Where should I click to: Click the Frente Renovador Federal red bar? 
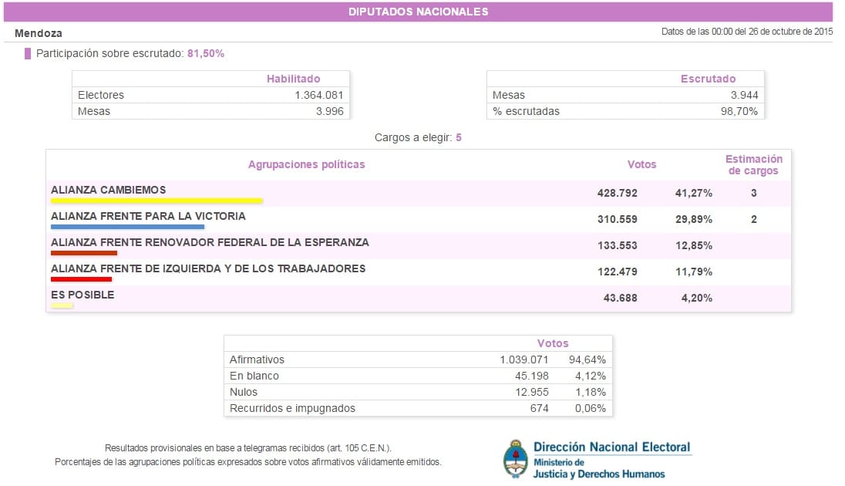click(x=84, y=253)
